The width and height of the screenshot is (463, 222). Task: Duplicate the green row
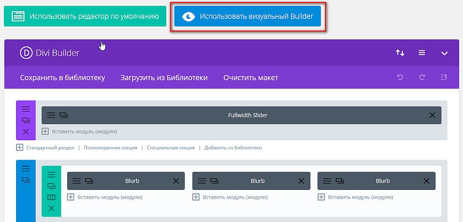pos(51,186)
